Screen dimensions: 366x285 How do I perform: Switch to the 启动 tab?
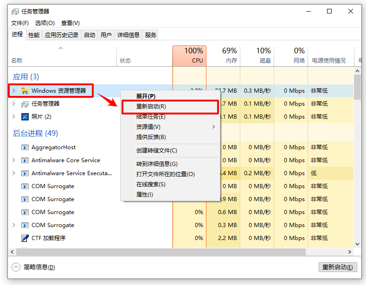point(90,35)
